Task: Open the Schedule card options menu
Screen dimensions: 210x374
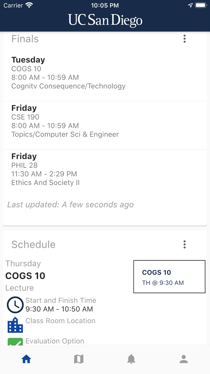Action: click(184, 244)
